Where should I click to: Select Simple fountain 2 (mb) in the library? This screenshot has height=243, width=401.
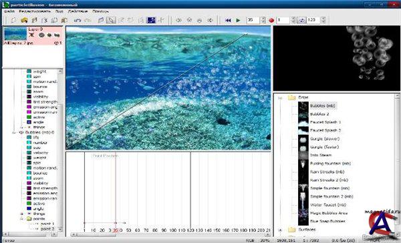331,196
